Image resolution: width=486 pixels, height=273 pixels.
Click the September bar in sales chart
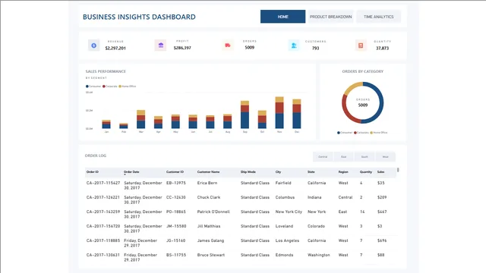(245, 115)
